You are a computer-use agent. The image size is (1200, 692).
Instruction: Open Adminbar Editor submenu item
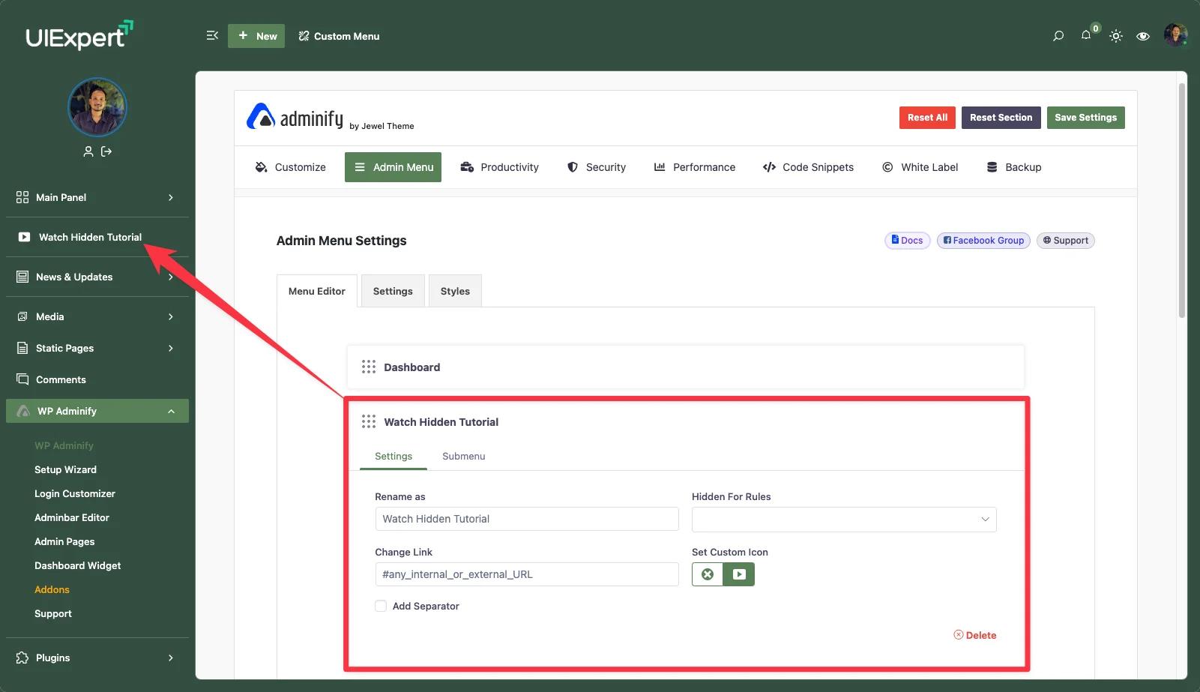72,517
